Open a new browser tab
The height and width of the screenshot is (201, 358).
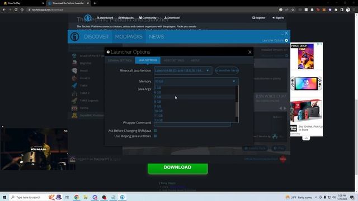click(95, 3)
